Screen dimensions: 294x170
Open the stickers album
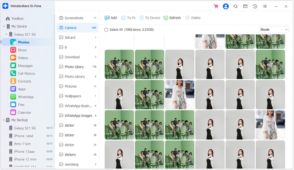[x=77, y=155]
